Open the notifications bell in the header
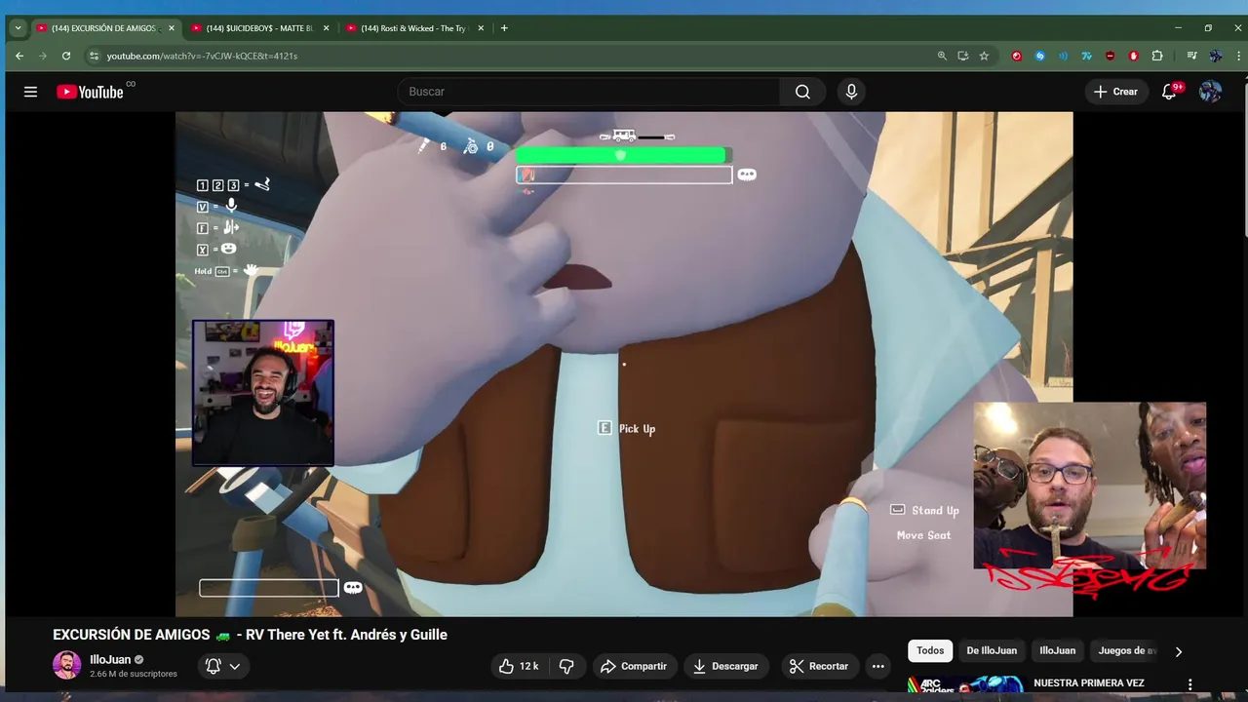 1169,92
